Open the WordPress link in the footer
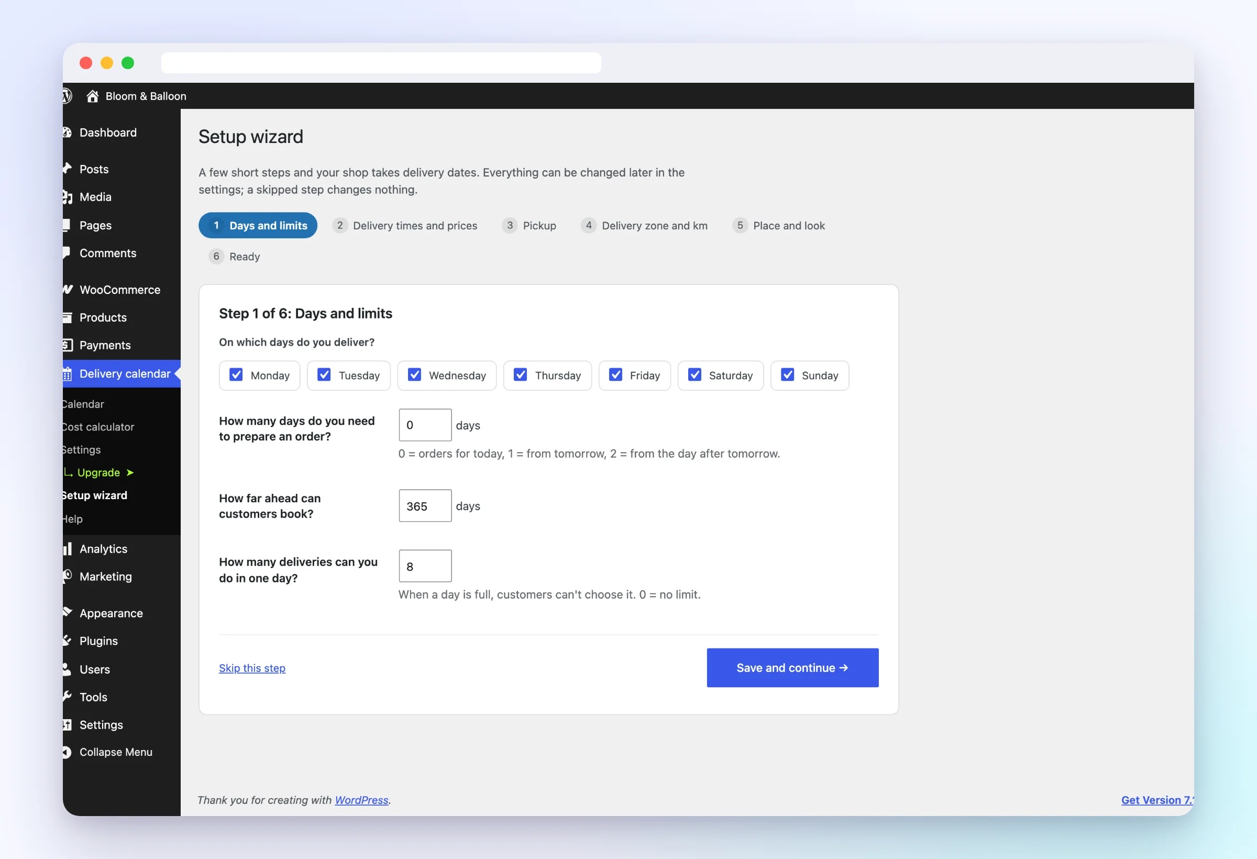The width and height of the screenshot is (1257, 859). [361, 800]
